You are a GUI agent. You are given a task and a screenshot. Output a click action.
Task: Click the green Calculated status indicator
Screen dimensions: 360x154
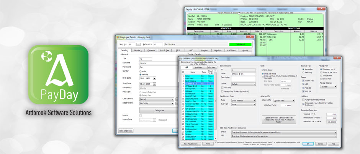click(240, 44)
